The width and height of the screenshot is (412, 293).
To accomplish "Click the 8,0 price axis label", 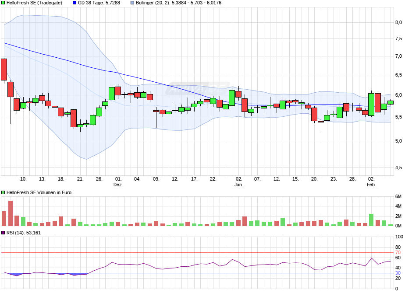I will click(x=398, y=23).
